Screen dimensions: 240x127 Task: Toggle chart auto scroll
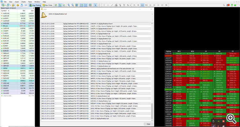coord(82,5)
